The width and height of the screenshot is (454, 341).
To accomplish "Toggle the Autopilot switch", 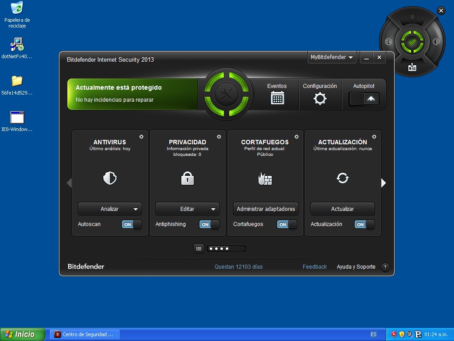I will (x=364, y=99).
